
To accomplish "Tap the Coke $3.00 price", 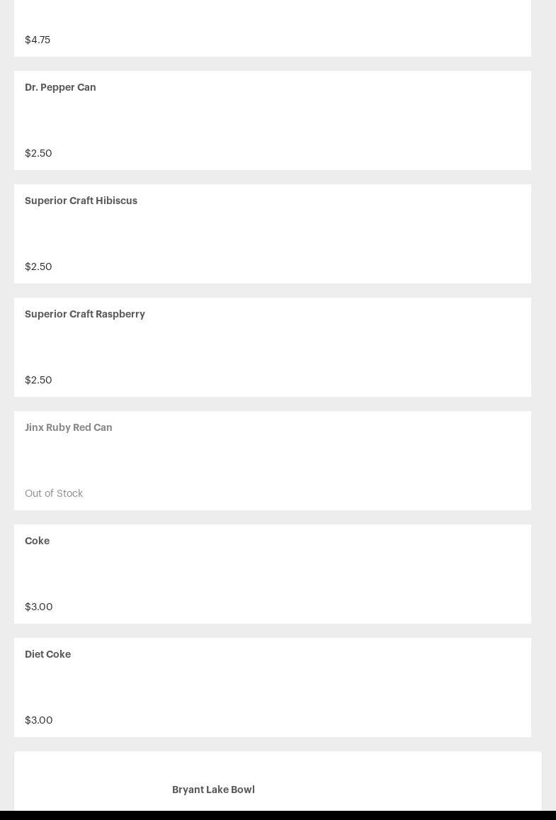I will pos(39,607).
